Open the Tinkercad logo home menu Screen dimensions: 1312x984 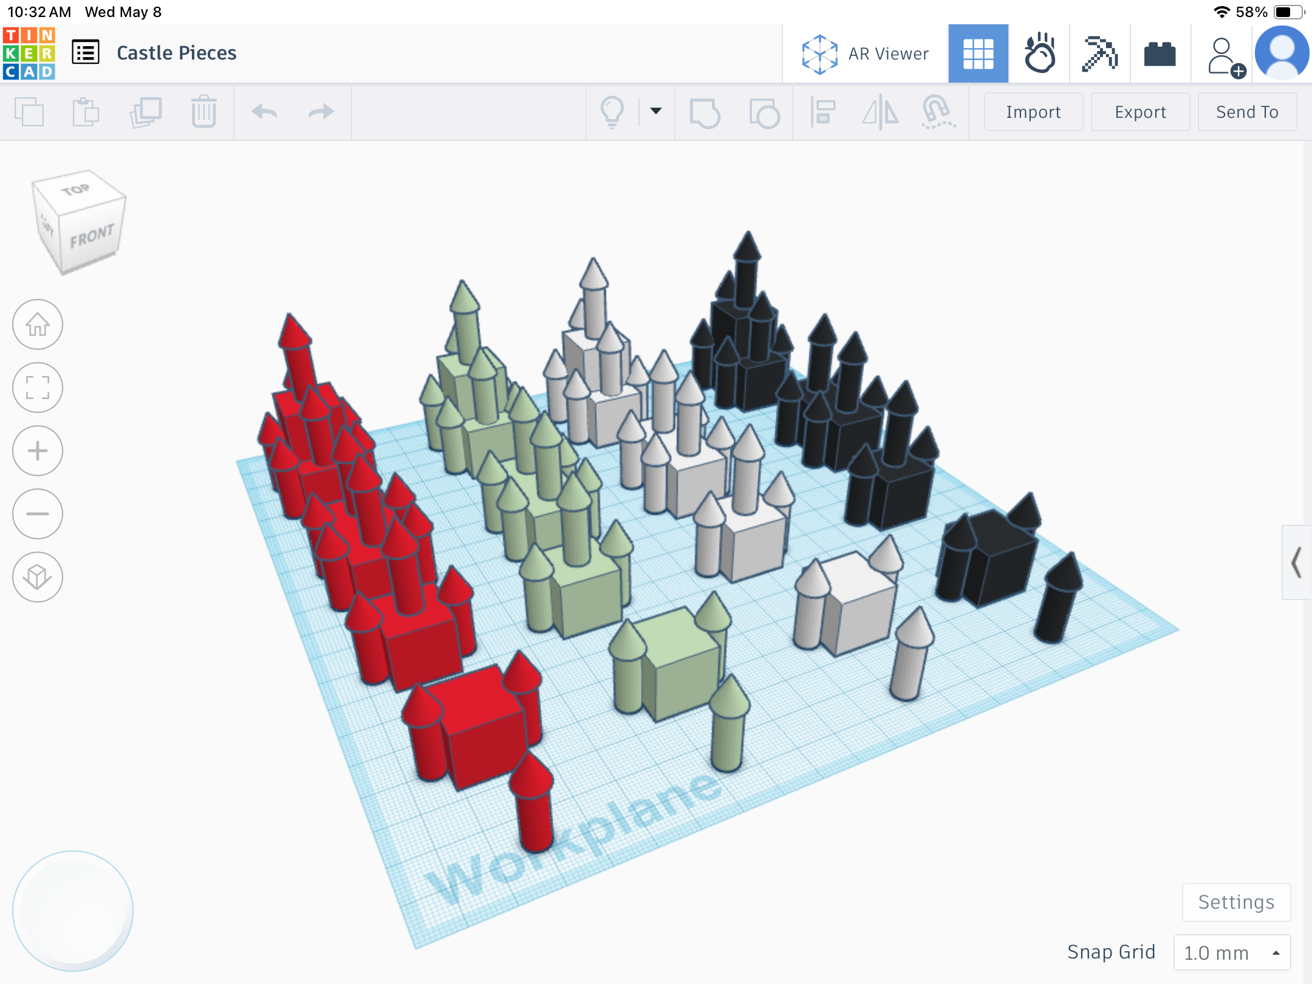29,53
